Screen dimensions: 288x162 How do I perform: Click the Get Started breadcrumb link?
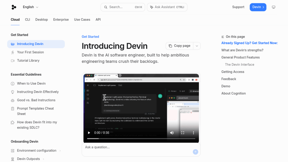click(x=90, y=37)
